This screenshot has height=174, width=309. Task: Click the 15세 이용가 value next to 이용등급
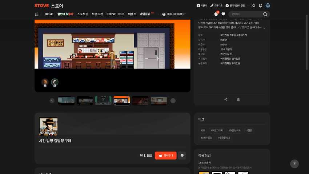[226, 49]
